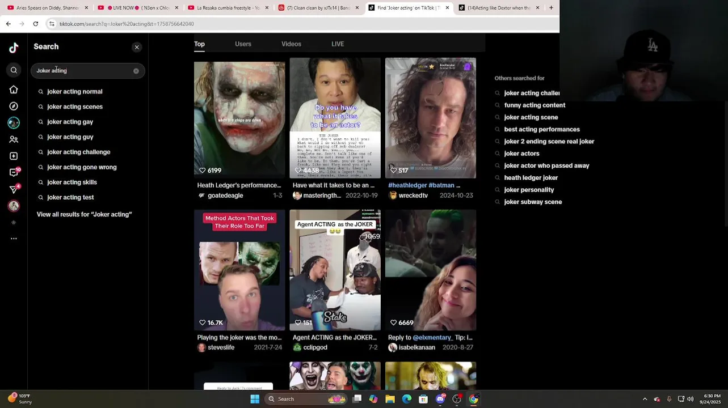Screen dimensions: 728x408
Task: Open Microsoft Edge from taskbar
Action: tap(407, 399)
